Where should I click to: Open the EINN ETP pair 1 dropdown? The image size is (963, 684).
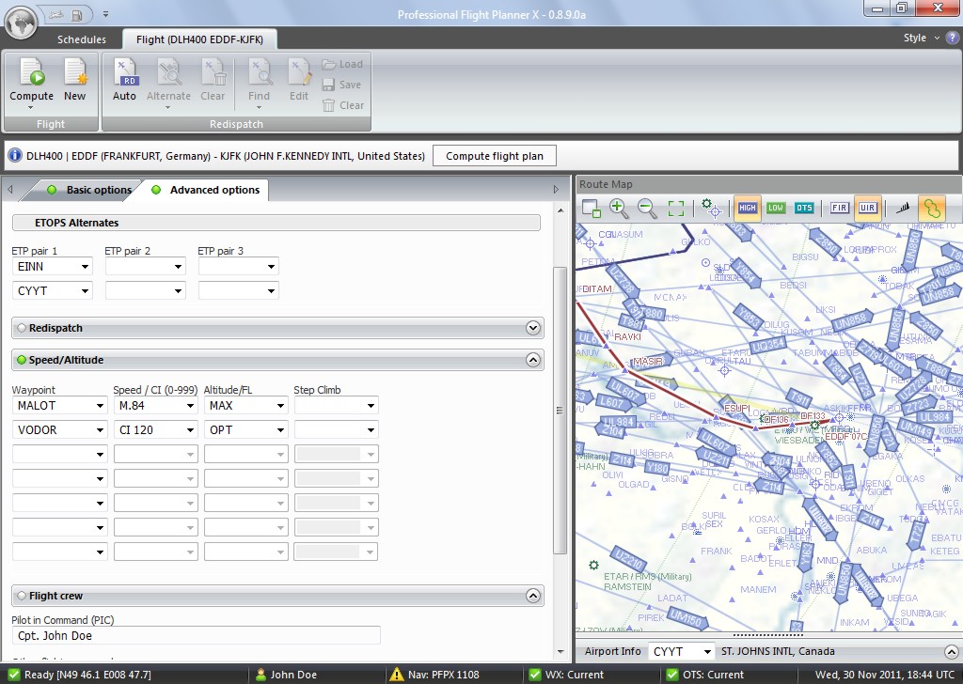pyautogui.click(x=85, y=267)
